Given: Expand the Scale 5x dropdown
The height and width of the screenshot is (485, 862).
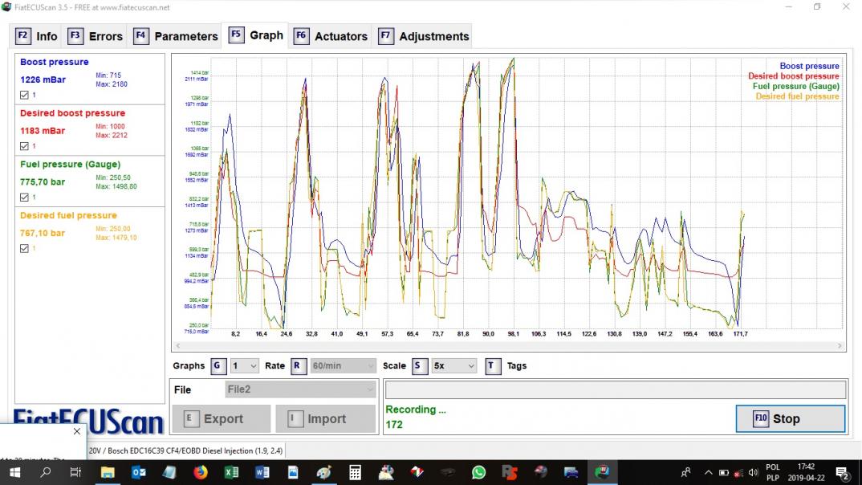Looking at the screenshot, I should [x=453, y=366].
